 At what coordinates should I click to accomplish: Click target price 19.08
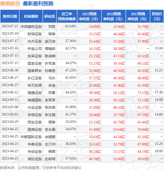point(159,100)
